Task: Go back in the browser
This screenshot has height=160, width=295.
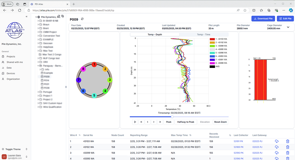Action: click(5, 10)
